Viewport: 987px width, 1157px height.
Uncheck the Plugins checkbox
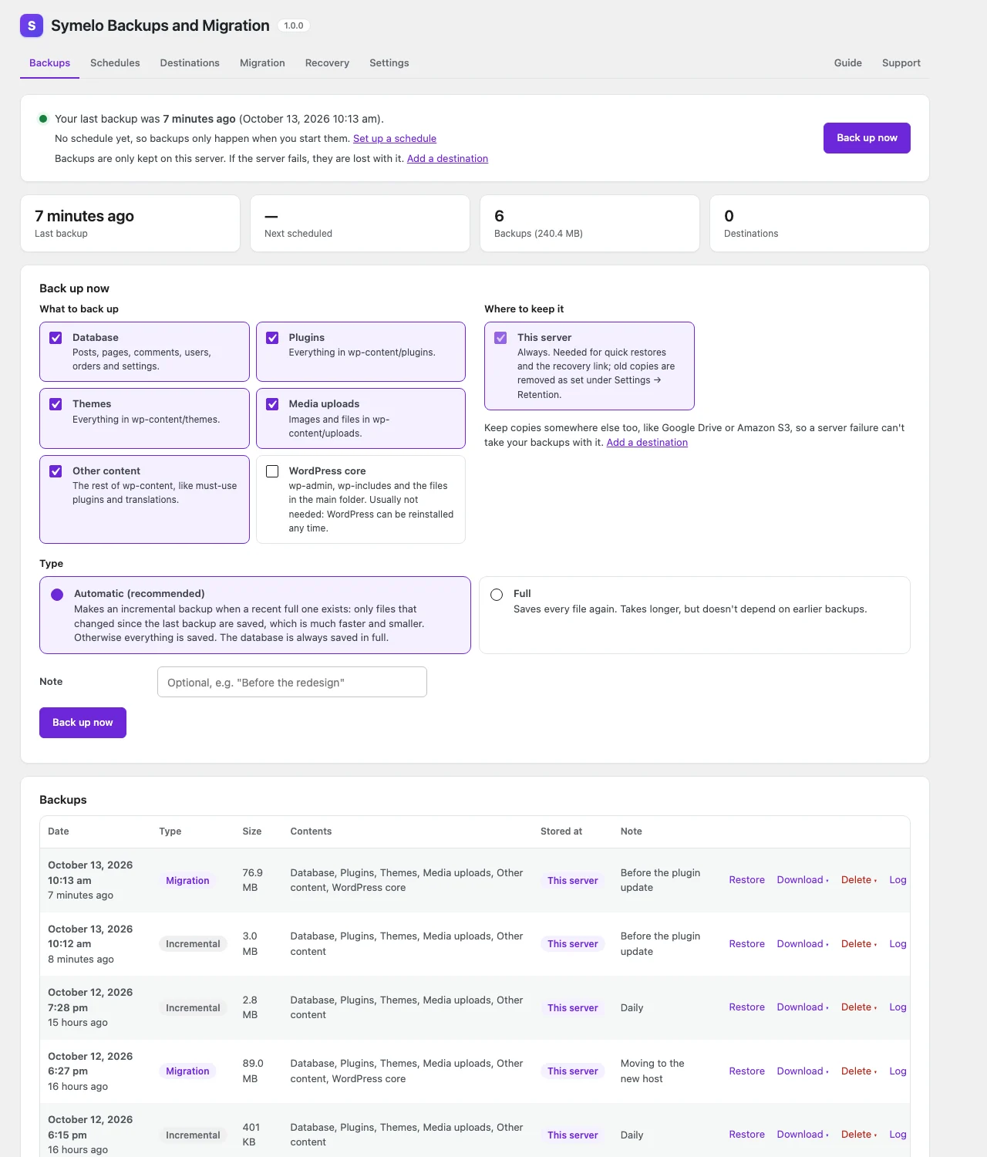pyautogui.click(x=272, y=338)
